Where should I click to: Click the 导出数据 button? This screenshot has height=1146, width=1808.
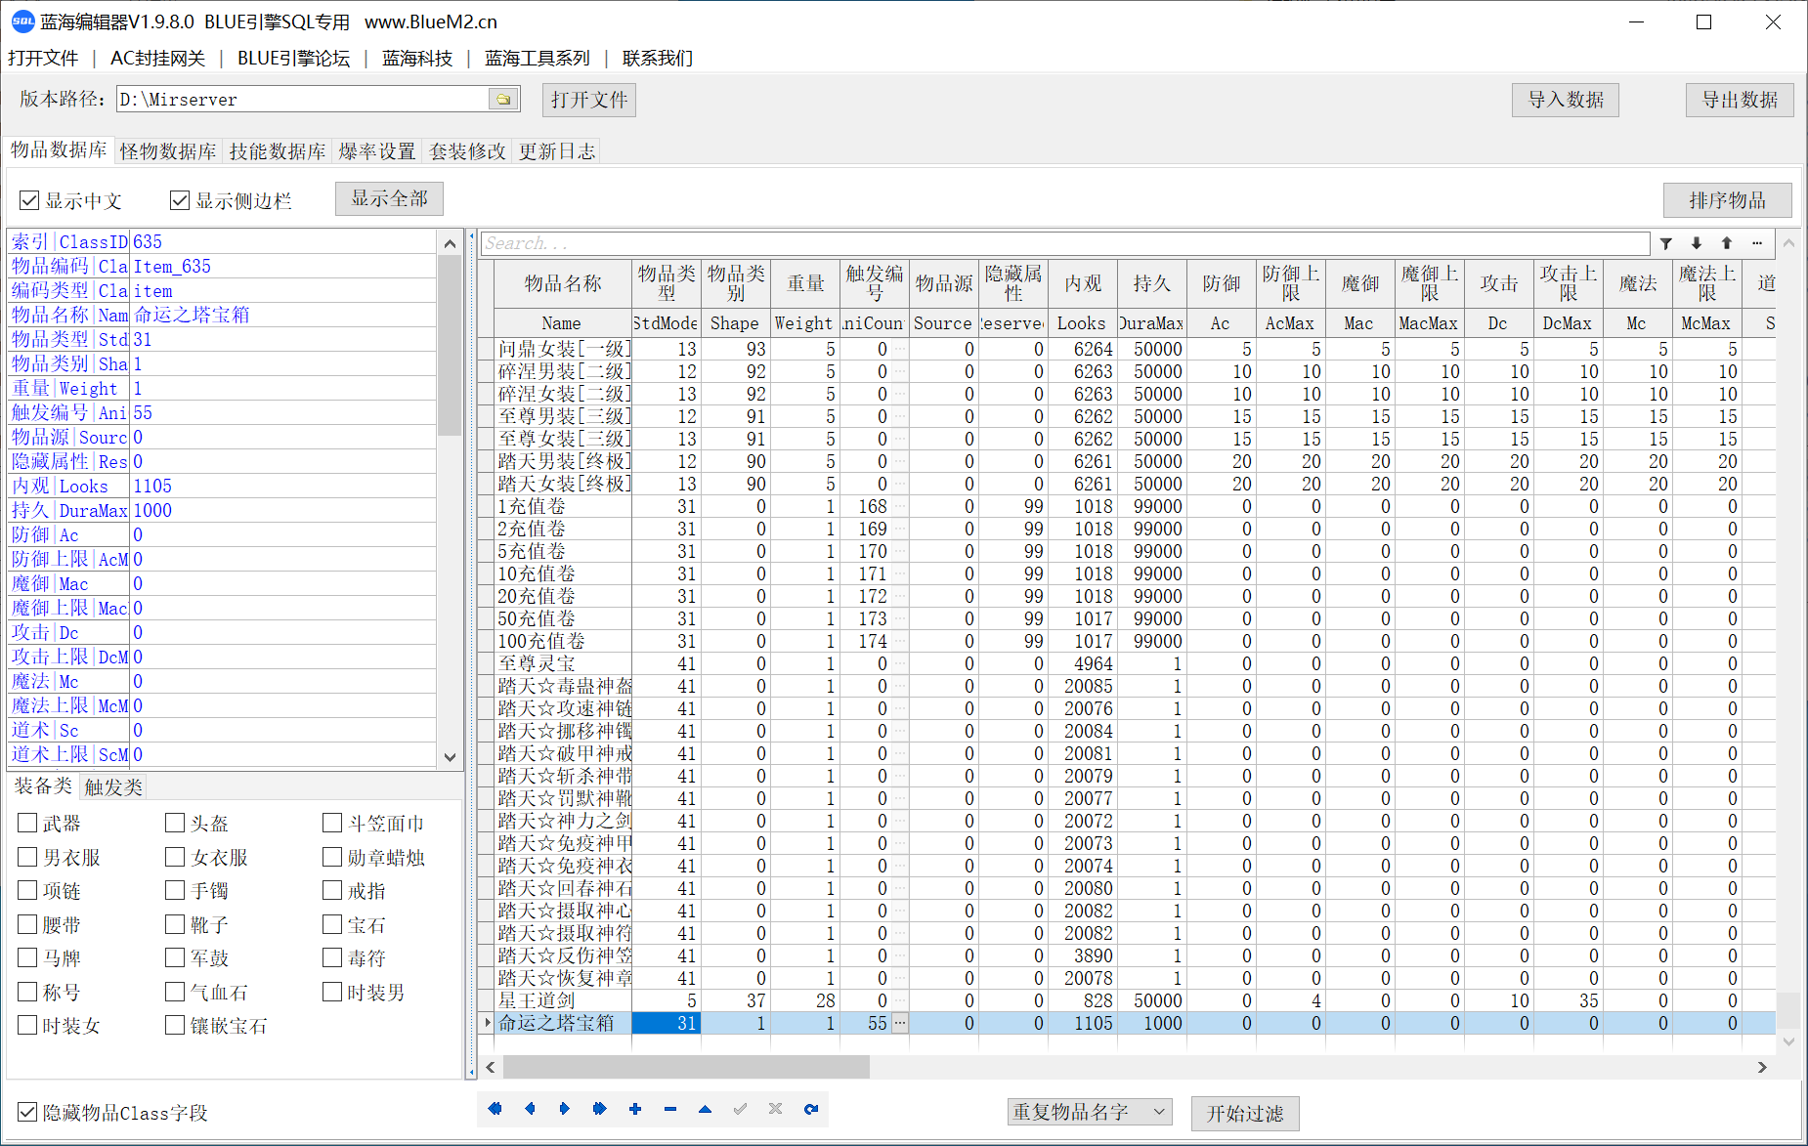(x=1740, y=100)
